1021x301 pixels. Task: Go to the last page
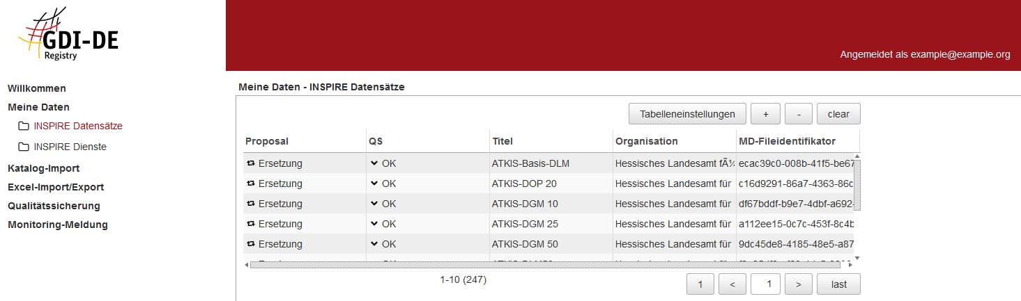pyautogui.click(x=838, y=284)
